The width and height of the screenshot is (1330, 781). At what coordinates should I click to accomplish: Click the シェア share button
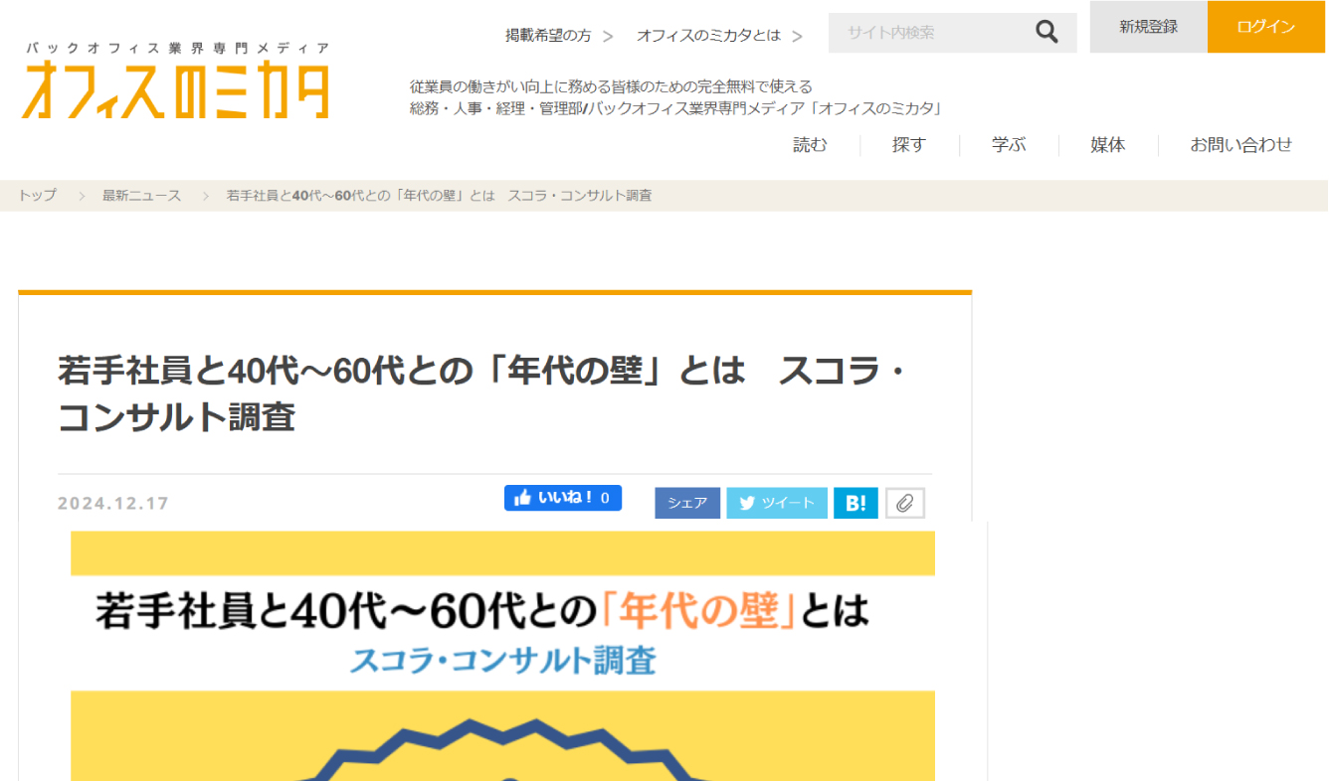(687, 504)
